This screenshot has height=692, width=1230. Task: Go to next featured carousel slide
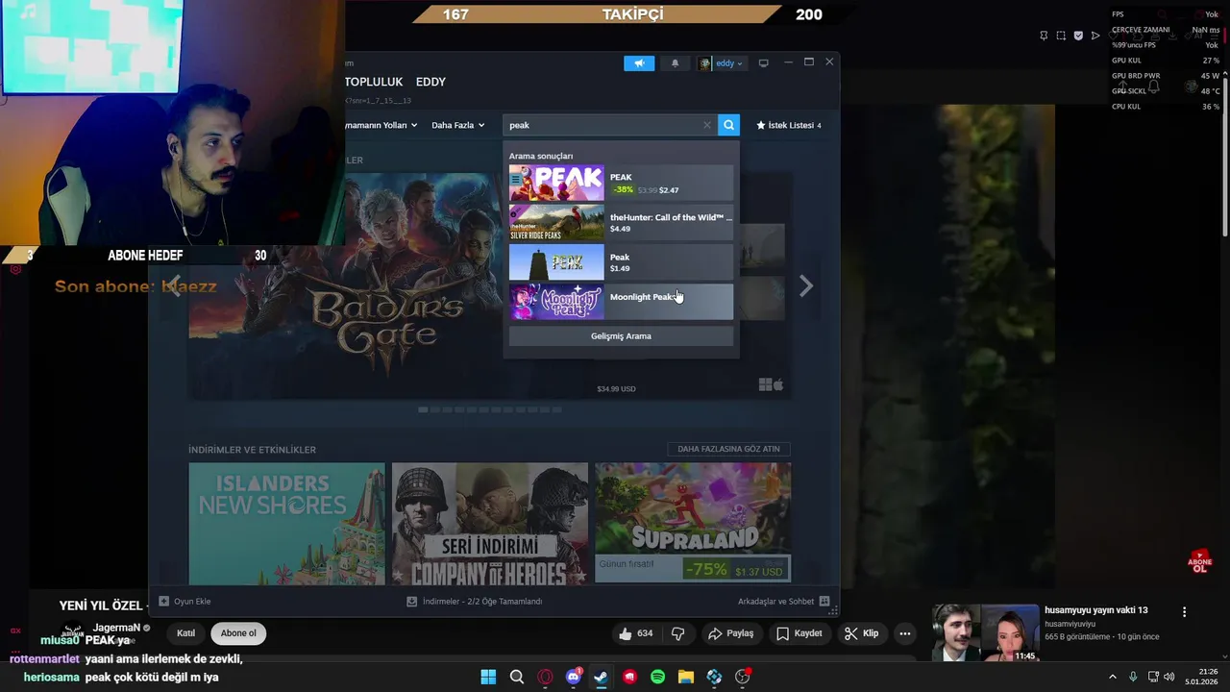pyautogui.click(x=806, y=286)
